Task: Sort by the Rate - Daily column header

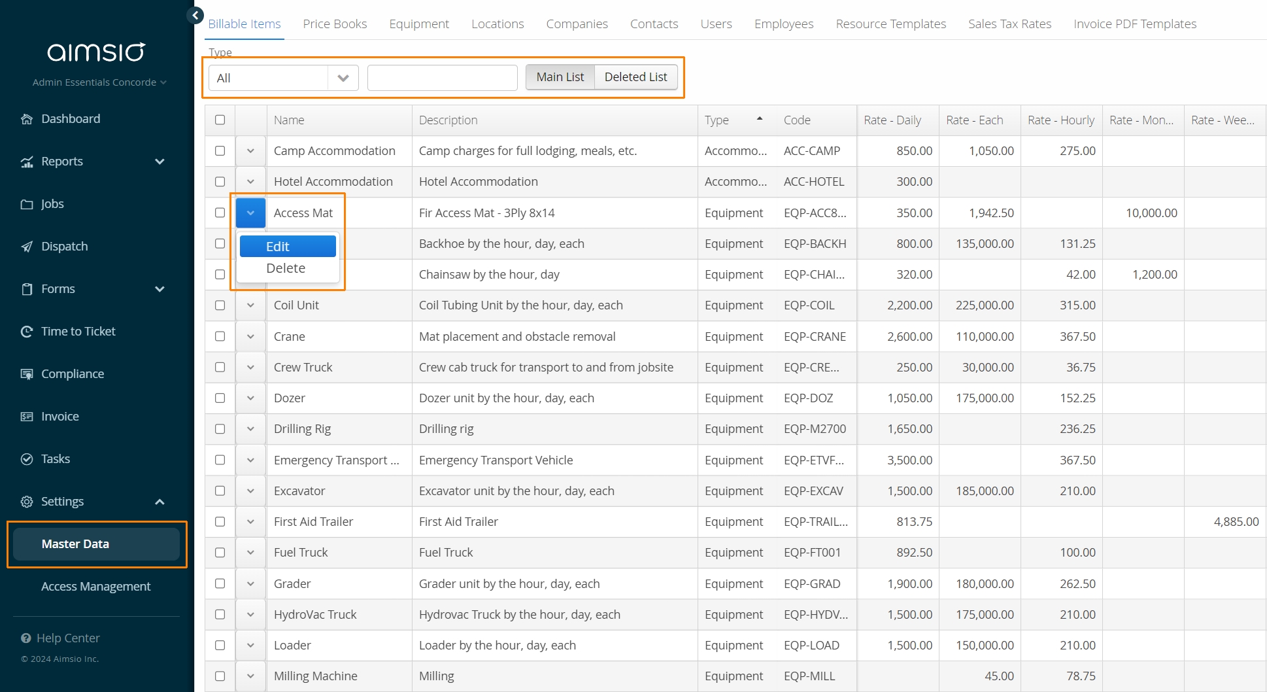Action: tap(898, 120)
